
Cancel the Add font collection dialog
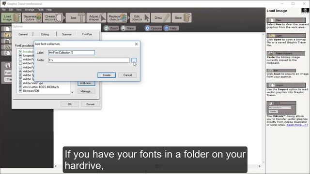point(127,75)
